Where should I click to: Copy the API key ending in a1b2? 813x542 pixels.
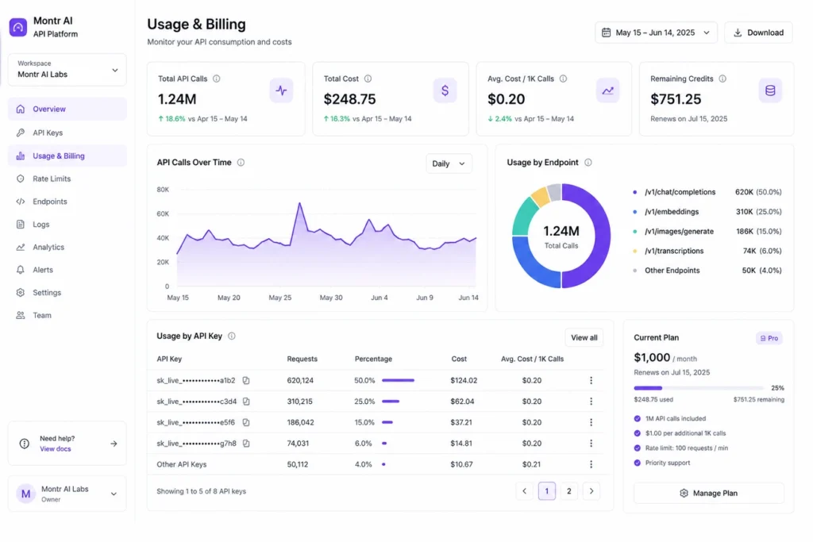pos(246,380)
